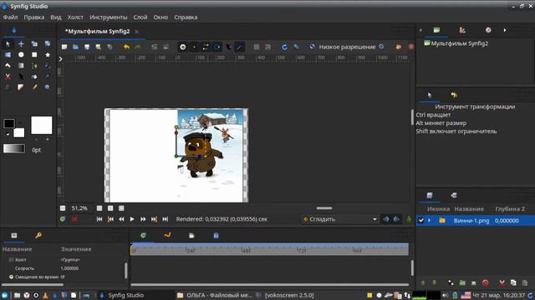Viewport: 535px width, 300px height.
Task: Click the Play button
Action: tap(132, 219)
